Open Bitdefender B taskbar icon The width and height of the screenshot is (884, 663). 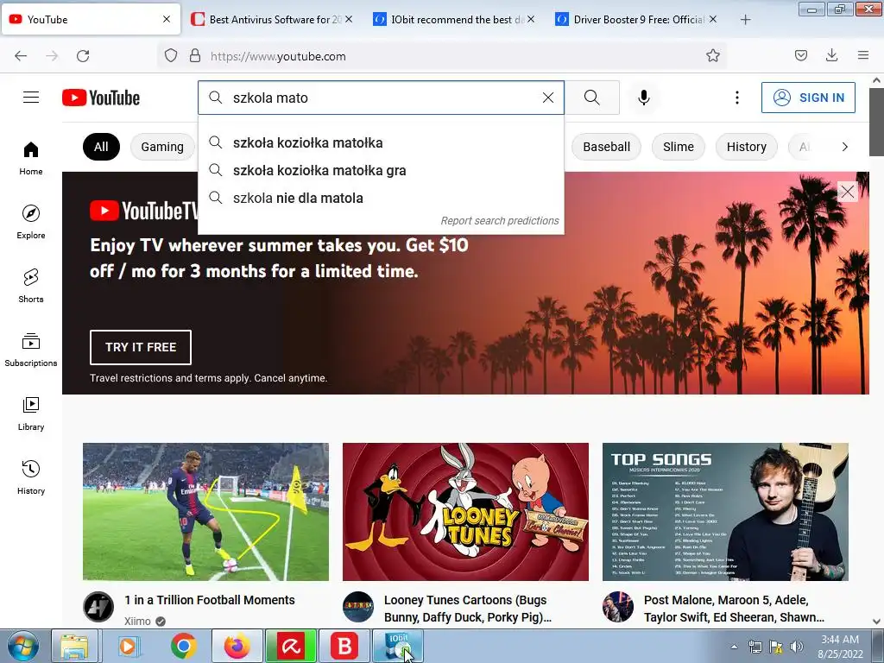(344, 646)
